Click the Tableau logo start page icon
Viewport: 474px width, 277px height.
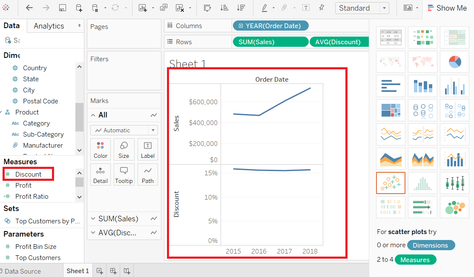tap(6, 8)
